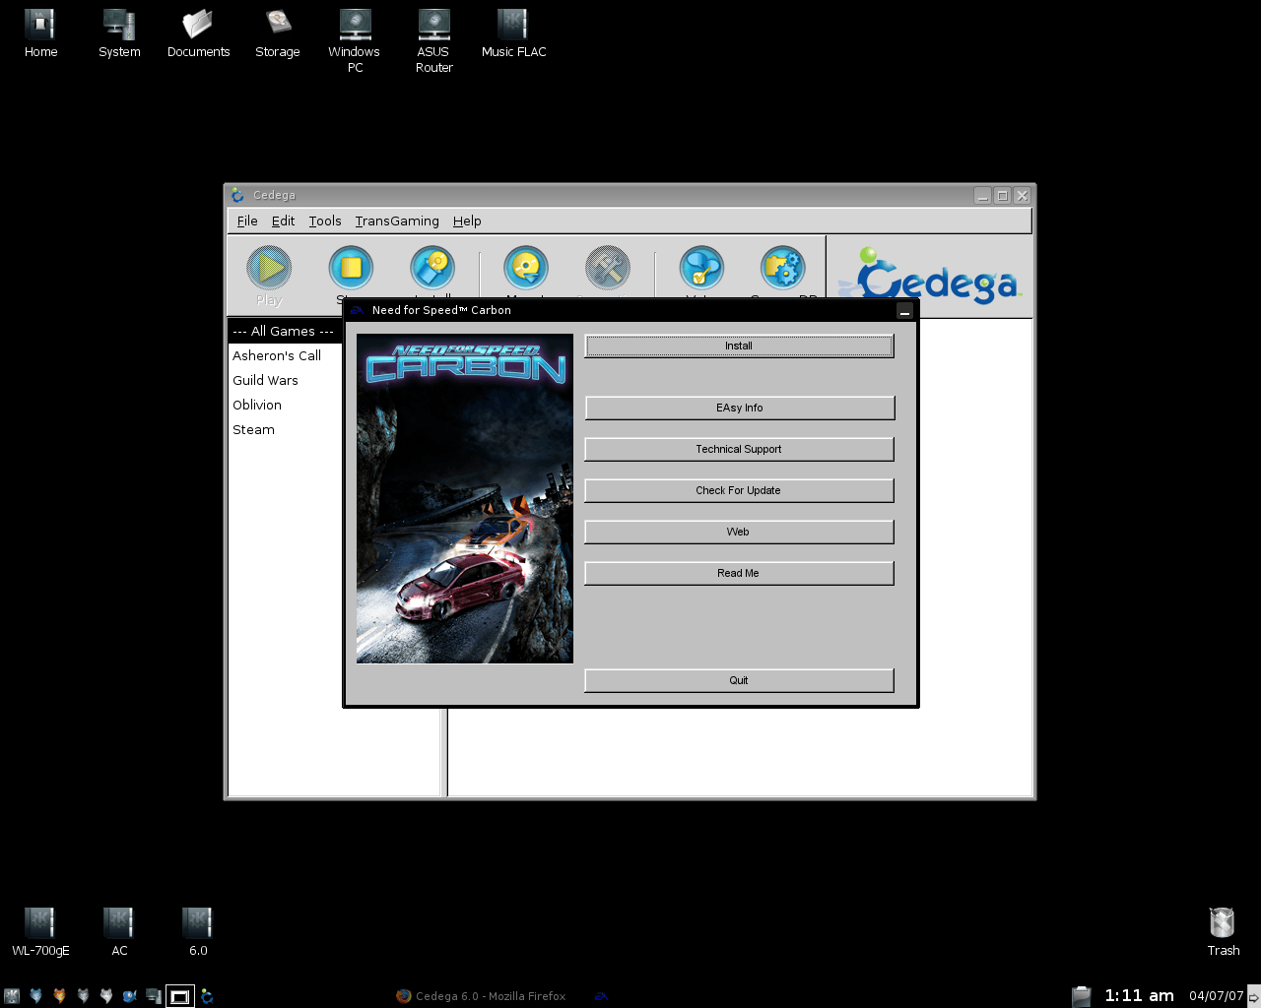Click the Games DB folder-gear icon
This screenshot has height=1008, width=1261.
click(x=783, y=268)
